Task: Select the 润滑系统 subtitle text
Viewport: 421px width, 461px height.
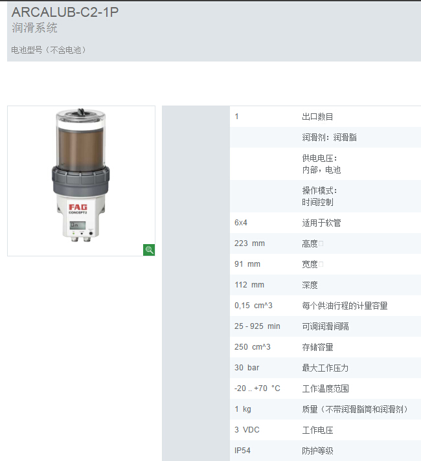Action: pyautogui.click(x=34, y=28)
